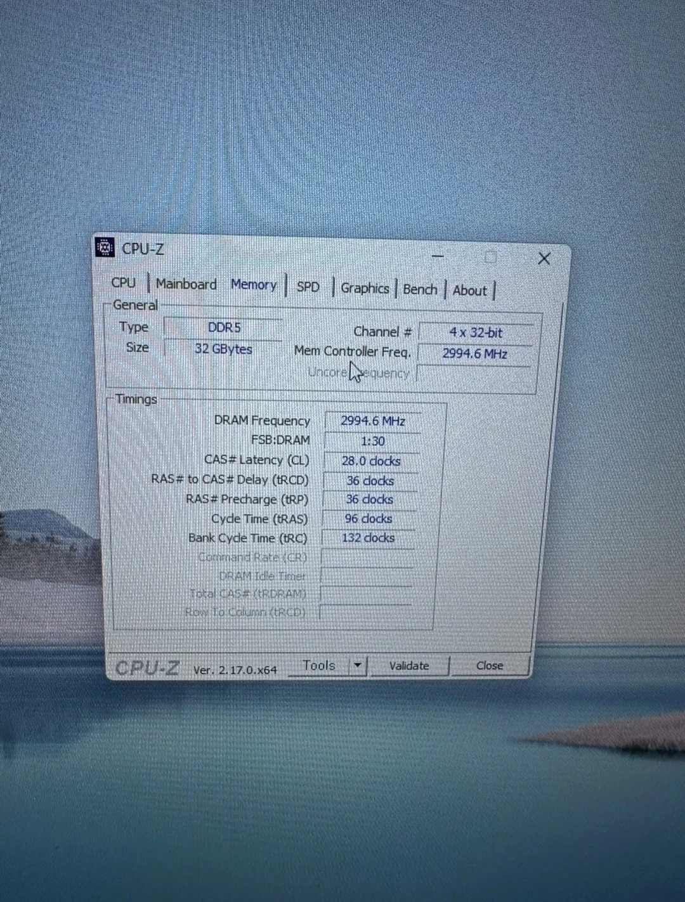This screenshot has height=902, width=685.
Task: Open the About tab
Action: coord(469,291)
